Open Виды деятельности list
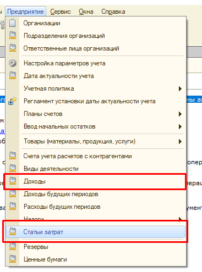The width and height of the screenshot is (202, 272). [96, 169]
